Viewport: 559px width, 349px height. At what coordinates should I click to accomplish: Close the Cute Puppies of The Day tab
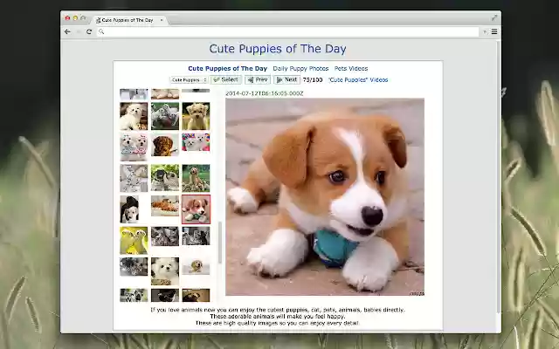162,20
